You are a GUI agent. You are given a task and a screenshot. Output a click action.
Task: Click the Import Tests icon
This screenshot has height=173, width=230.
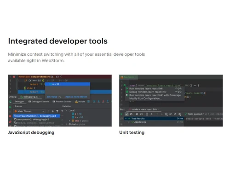coord(171,114)
